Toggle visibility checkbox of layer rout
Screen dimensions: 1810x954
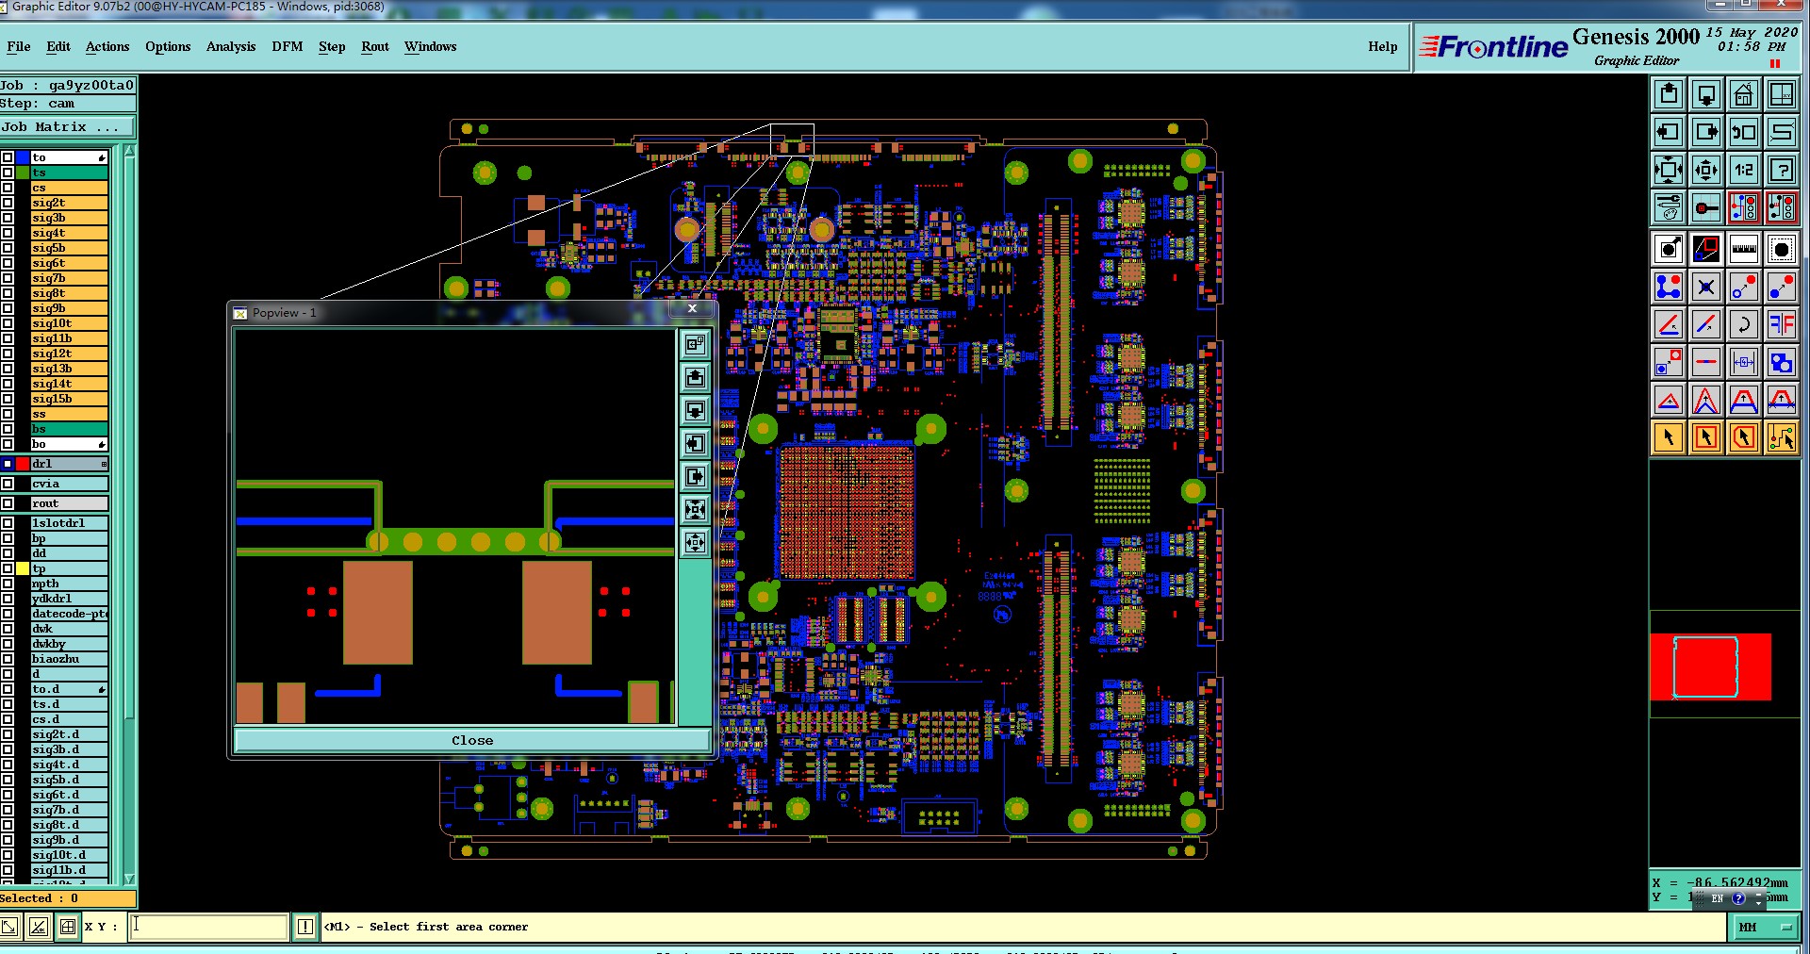click(8, 503)
